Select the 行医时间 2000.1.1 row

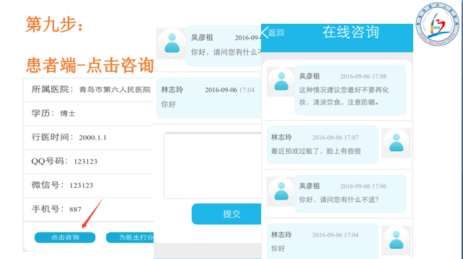88,137
